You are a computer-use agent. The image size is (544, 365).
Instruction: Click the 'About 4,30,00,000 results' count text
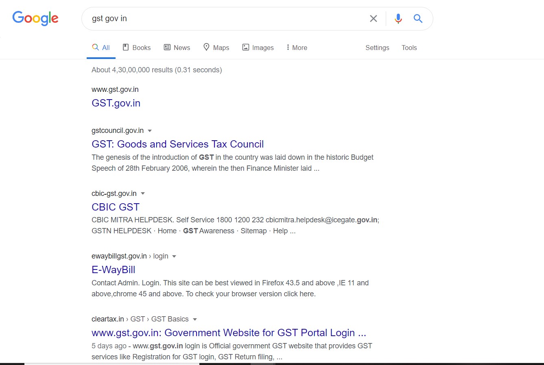pyautogui.click(x=157, y=70)
